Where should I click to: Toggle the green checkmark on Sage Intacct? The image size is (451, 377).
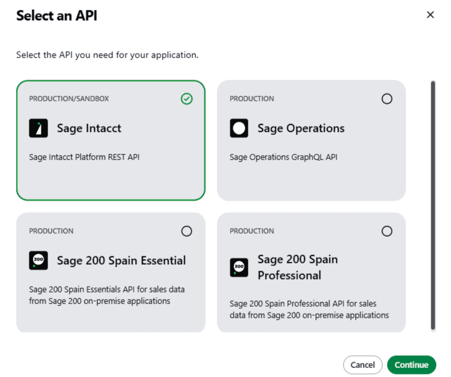pyautogui.click(x=187, y=99)
